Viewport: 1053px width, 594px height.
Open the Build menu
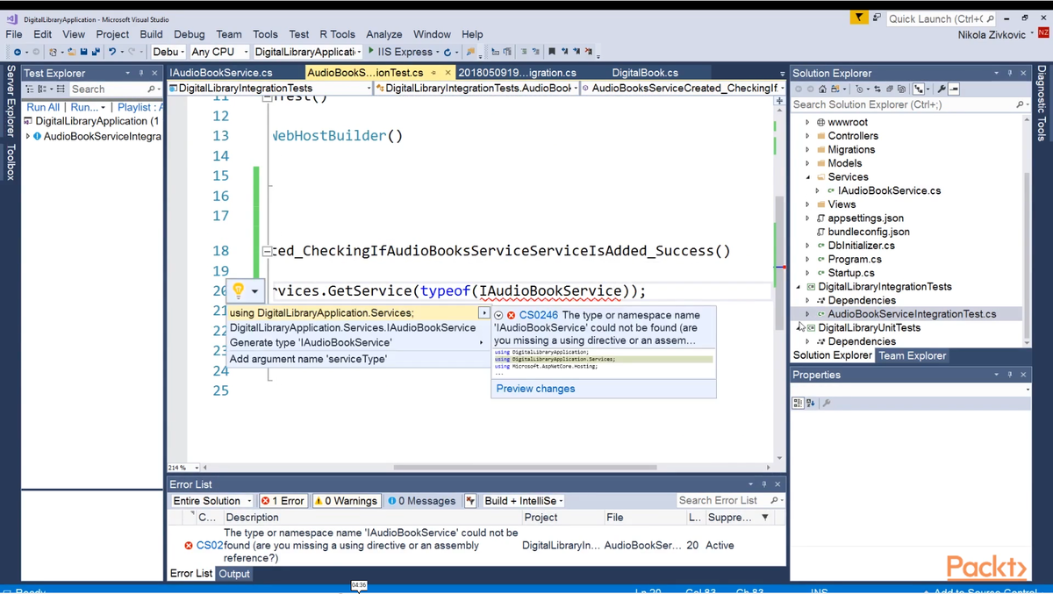[151, 34]
